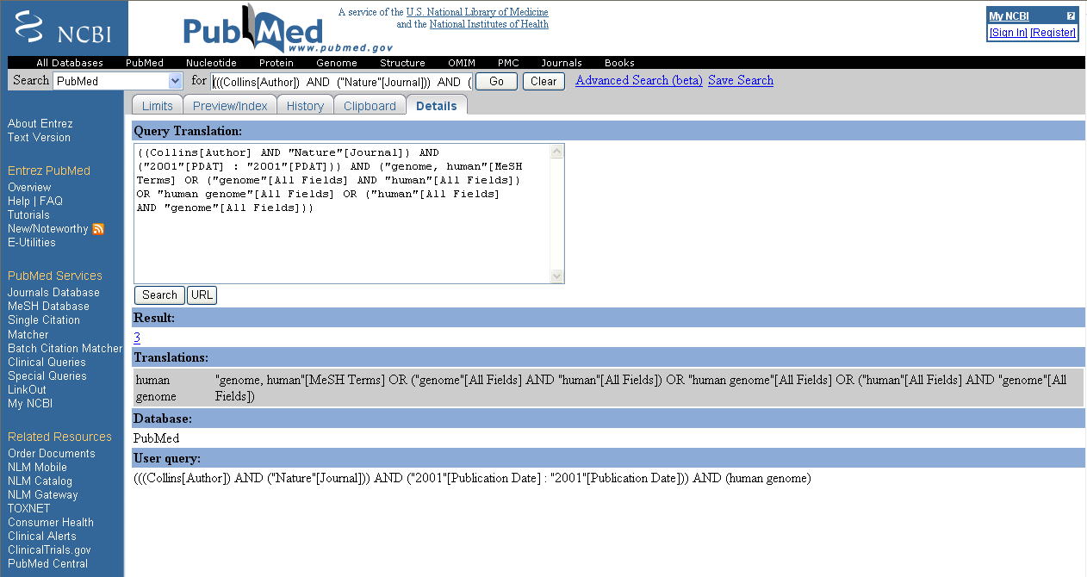This screenshot has width=1087, height=577.
Task: Click the My NCBI help question mark
Action: 1071,16
